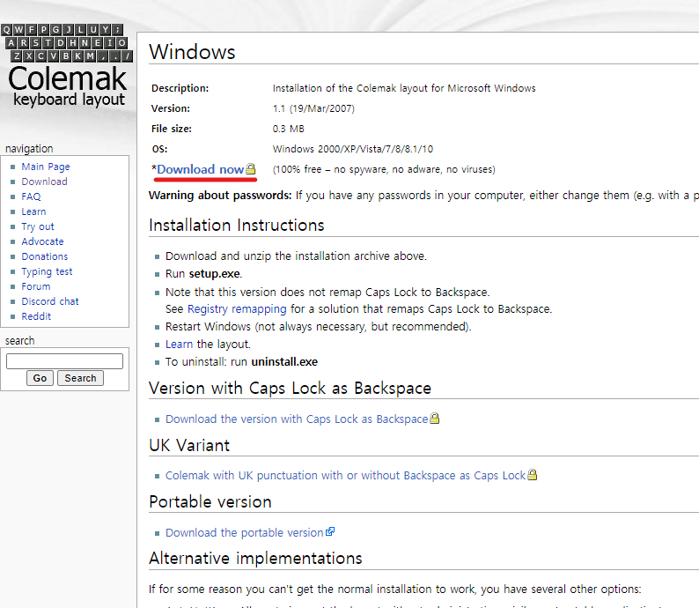Image resolution: width=699 pixels, height=608 pixels.
Task: Visit the Advocate page
Action: point(42,241)
